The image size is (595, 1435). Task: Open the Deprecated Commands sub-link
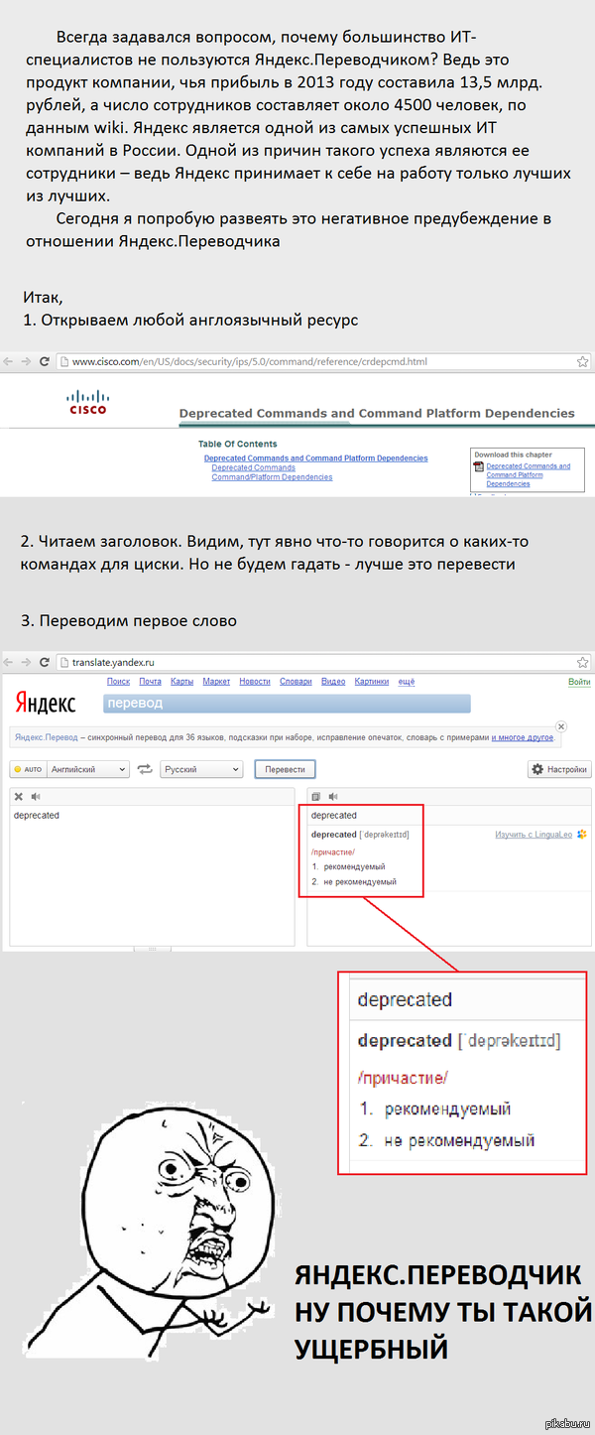[253, 467]
